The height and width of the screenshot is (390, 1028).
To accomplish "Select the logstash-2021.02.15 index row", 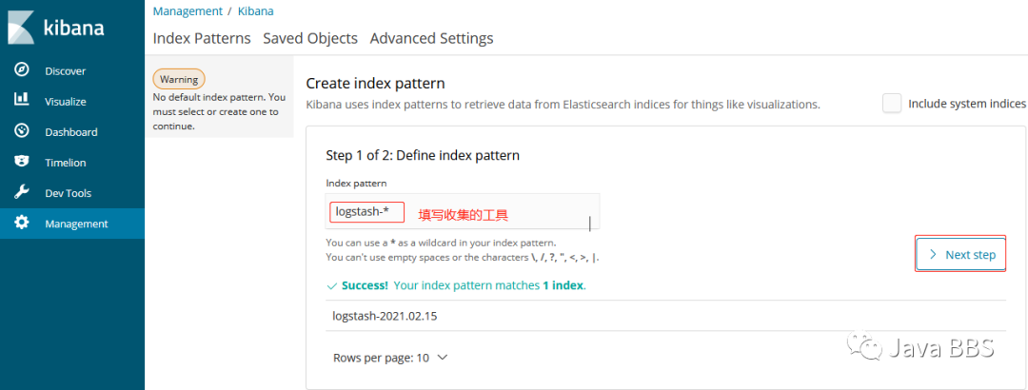I will [385, 315].
